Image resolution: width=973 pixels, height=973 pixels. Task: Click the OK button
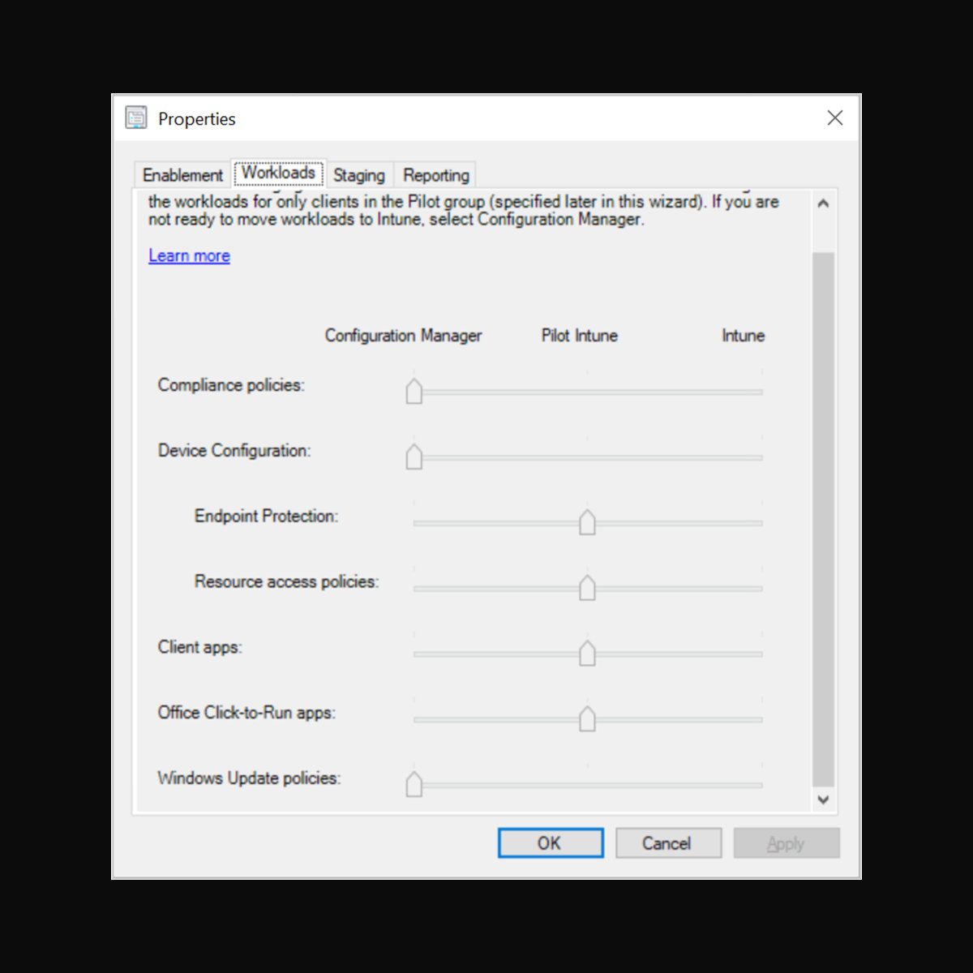coord(550,842)
